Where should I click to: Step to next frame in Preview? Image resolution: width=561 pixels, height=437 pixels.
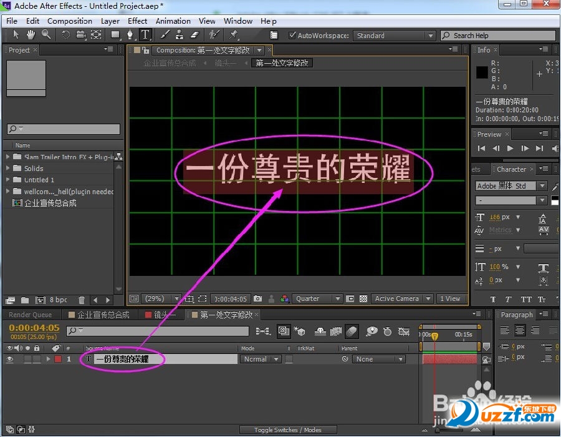click(525, 148)
